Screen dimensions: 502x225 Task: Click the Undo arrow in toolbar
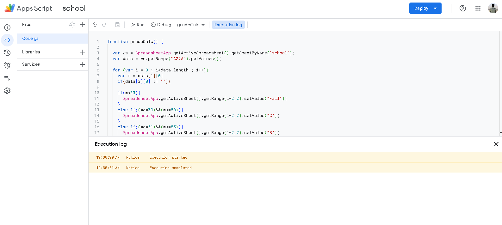coord(95,25)
